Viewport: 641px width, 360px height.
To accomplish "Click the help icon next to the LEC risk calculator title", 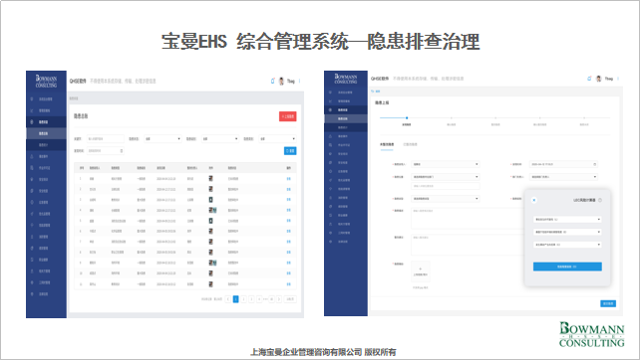I will click(x=600, y=200).
